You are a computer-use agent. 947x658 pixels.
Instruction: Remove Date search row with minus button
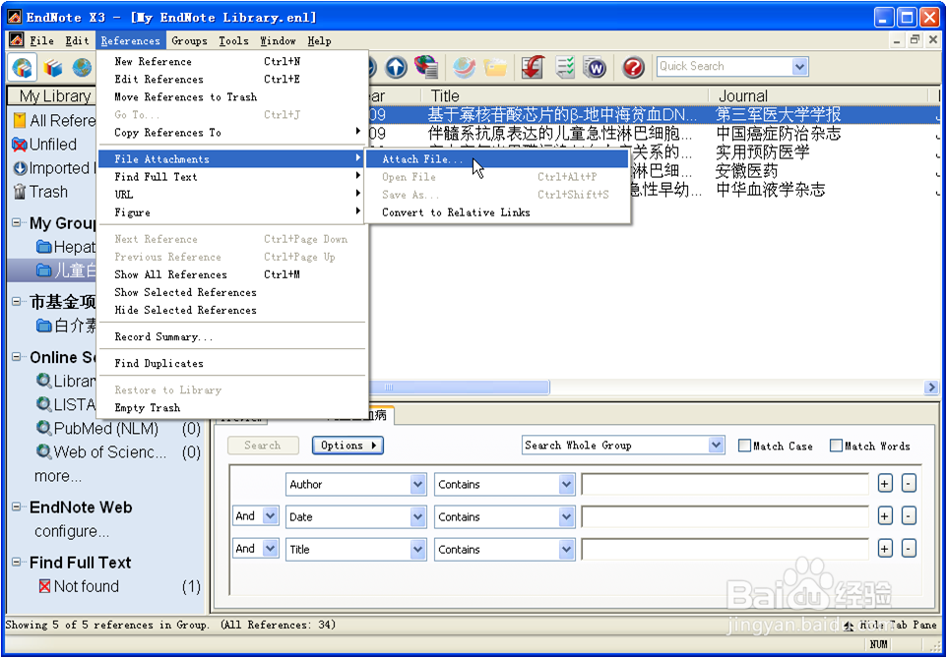click(x=909, y=516)
